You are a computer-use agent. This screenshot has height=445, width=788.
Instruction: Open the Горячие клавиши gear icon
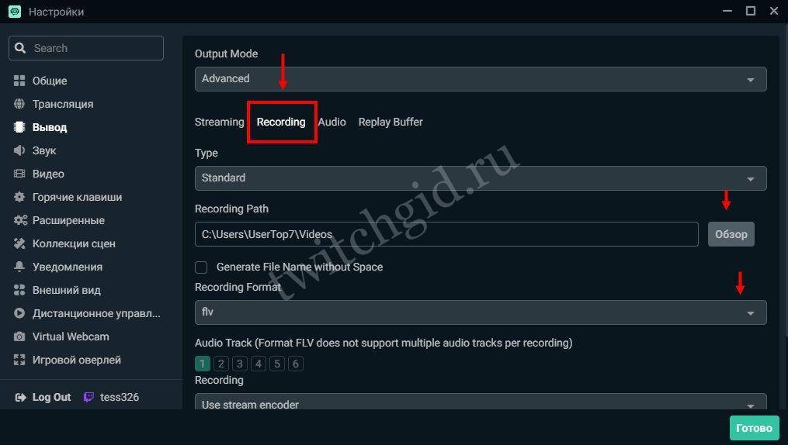tap(19, 197)
